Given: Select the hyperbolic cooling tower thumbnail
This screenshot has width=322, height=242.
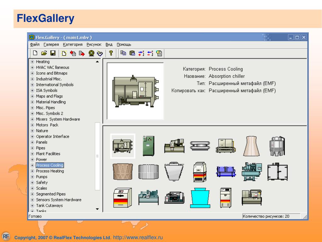Looking at the screenshot, I should coord(251,146).
